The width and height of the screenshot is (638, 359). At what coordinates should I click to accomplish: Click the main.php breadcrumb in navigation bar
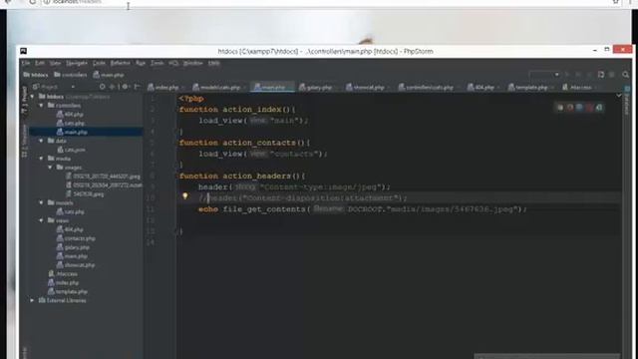(109, 75)
